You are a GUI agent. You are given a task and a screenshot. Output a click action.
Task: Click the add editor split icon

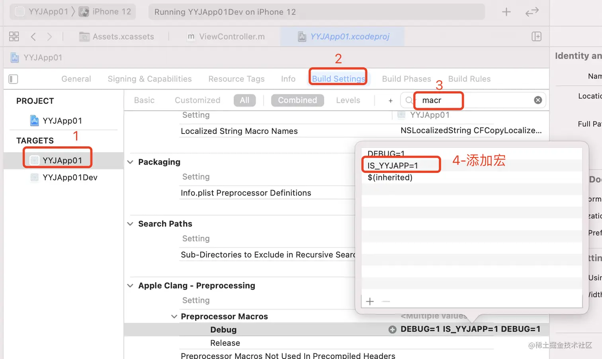[x=536, y=37]
